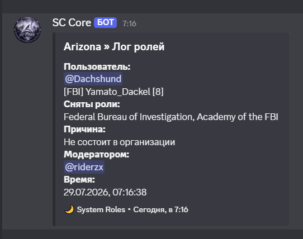Open the @Dachshund user mention
This screenshot has height=239, width=303.
tap(93, 79)
